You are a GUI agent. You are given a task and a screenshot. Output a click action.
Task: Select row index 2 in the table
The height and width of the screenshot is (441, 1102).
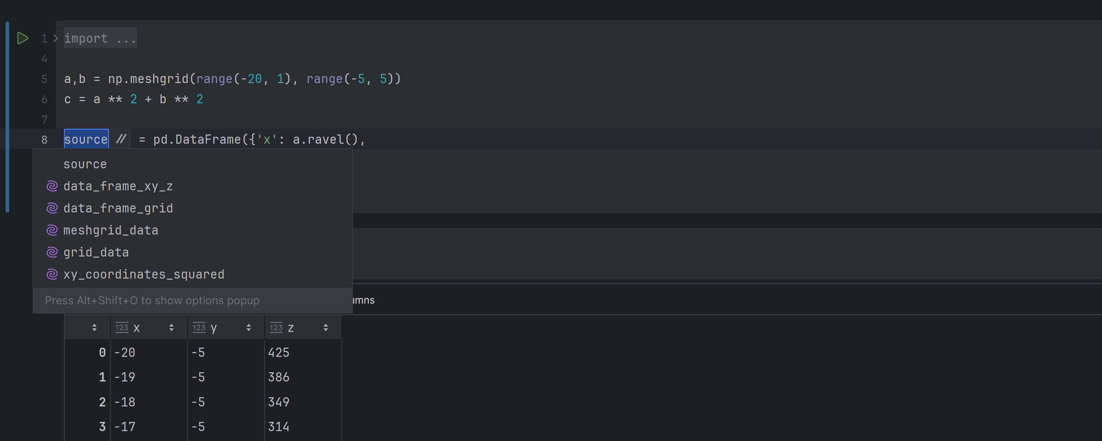[x=102, y=402]
